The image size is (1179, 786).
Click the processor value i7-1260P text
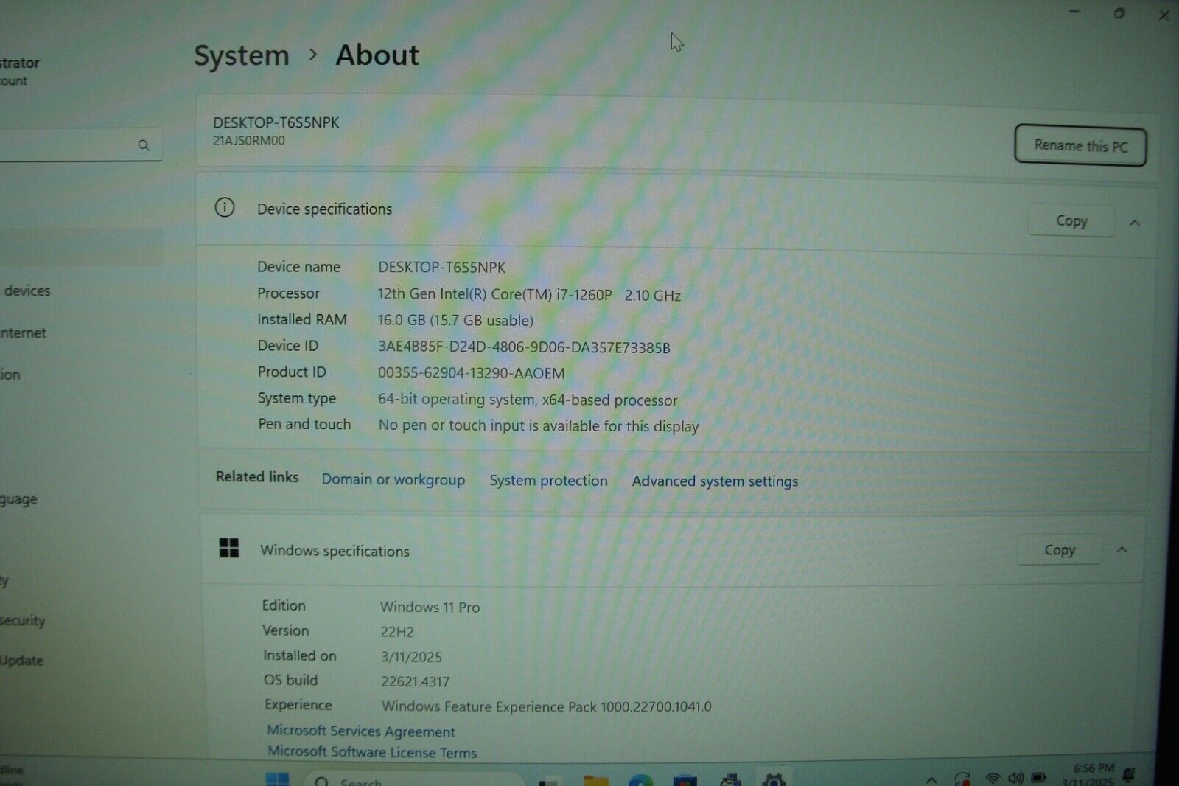pyautogui.click(x=529, y=294)
